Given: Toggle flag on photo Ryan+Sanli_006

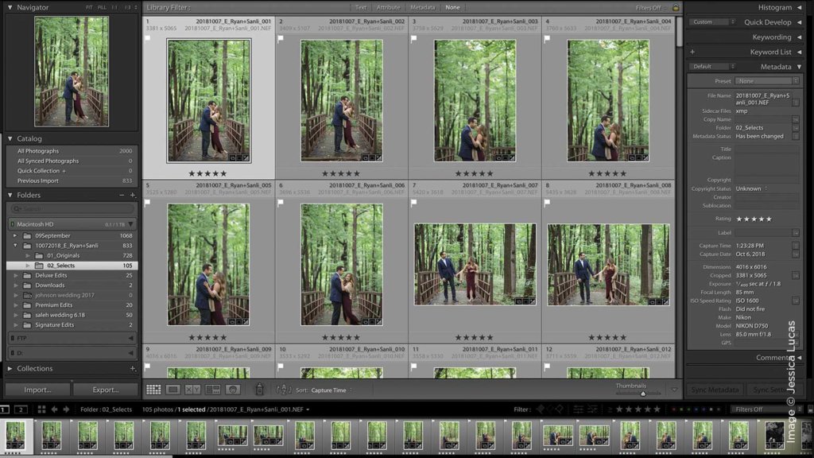Looking at the screenshot, I should (x=281, y=203).
